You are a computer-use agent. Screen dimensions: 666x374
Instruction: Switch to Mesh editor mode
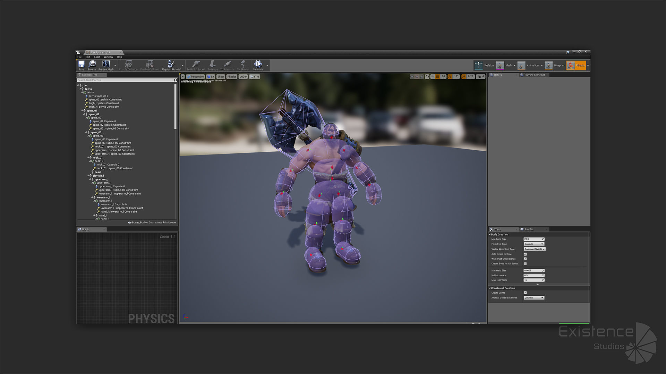tap(505, 65)
